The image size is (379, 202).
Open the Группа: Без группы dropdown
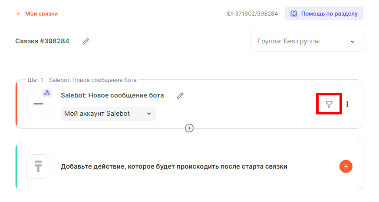(x=306, y=42)
